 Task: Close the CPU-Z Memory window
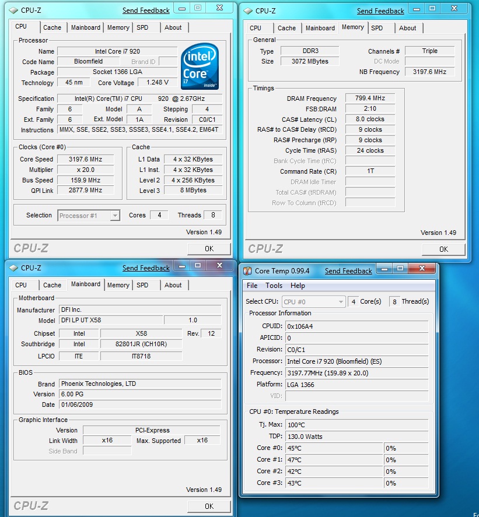click(454, 9)
